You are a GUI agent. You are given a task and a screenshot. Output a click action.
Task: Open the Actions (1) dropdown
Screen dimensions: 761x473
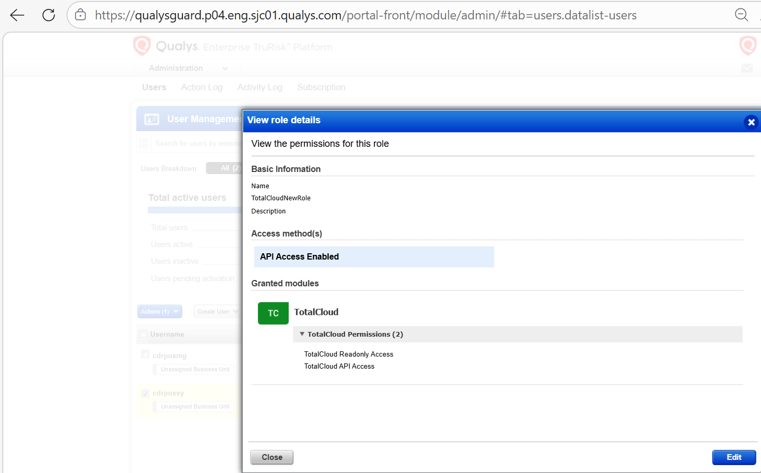click(160, 311)
